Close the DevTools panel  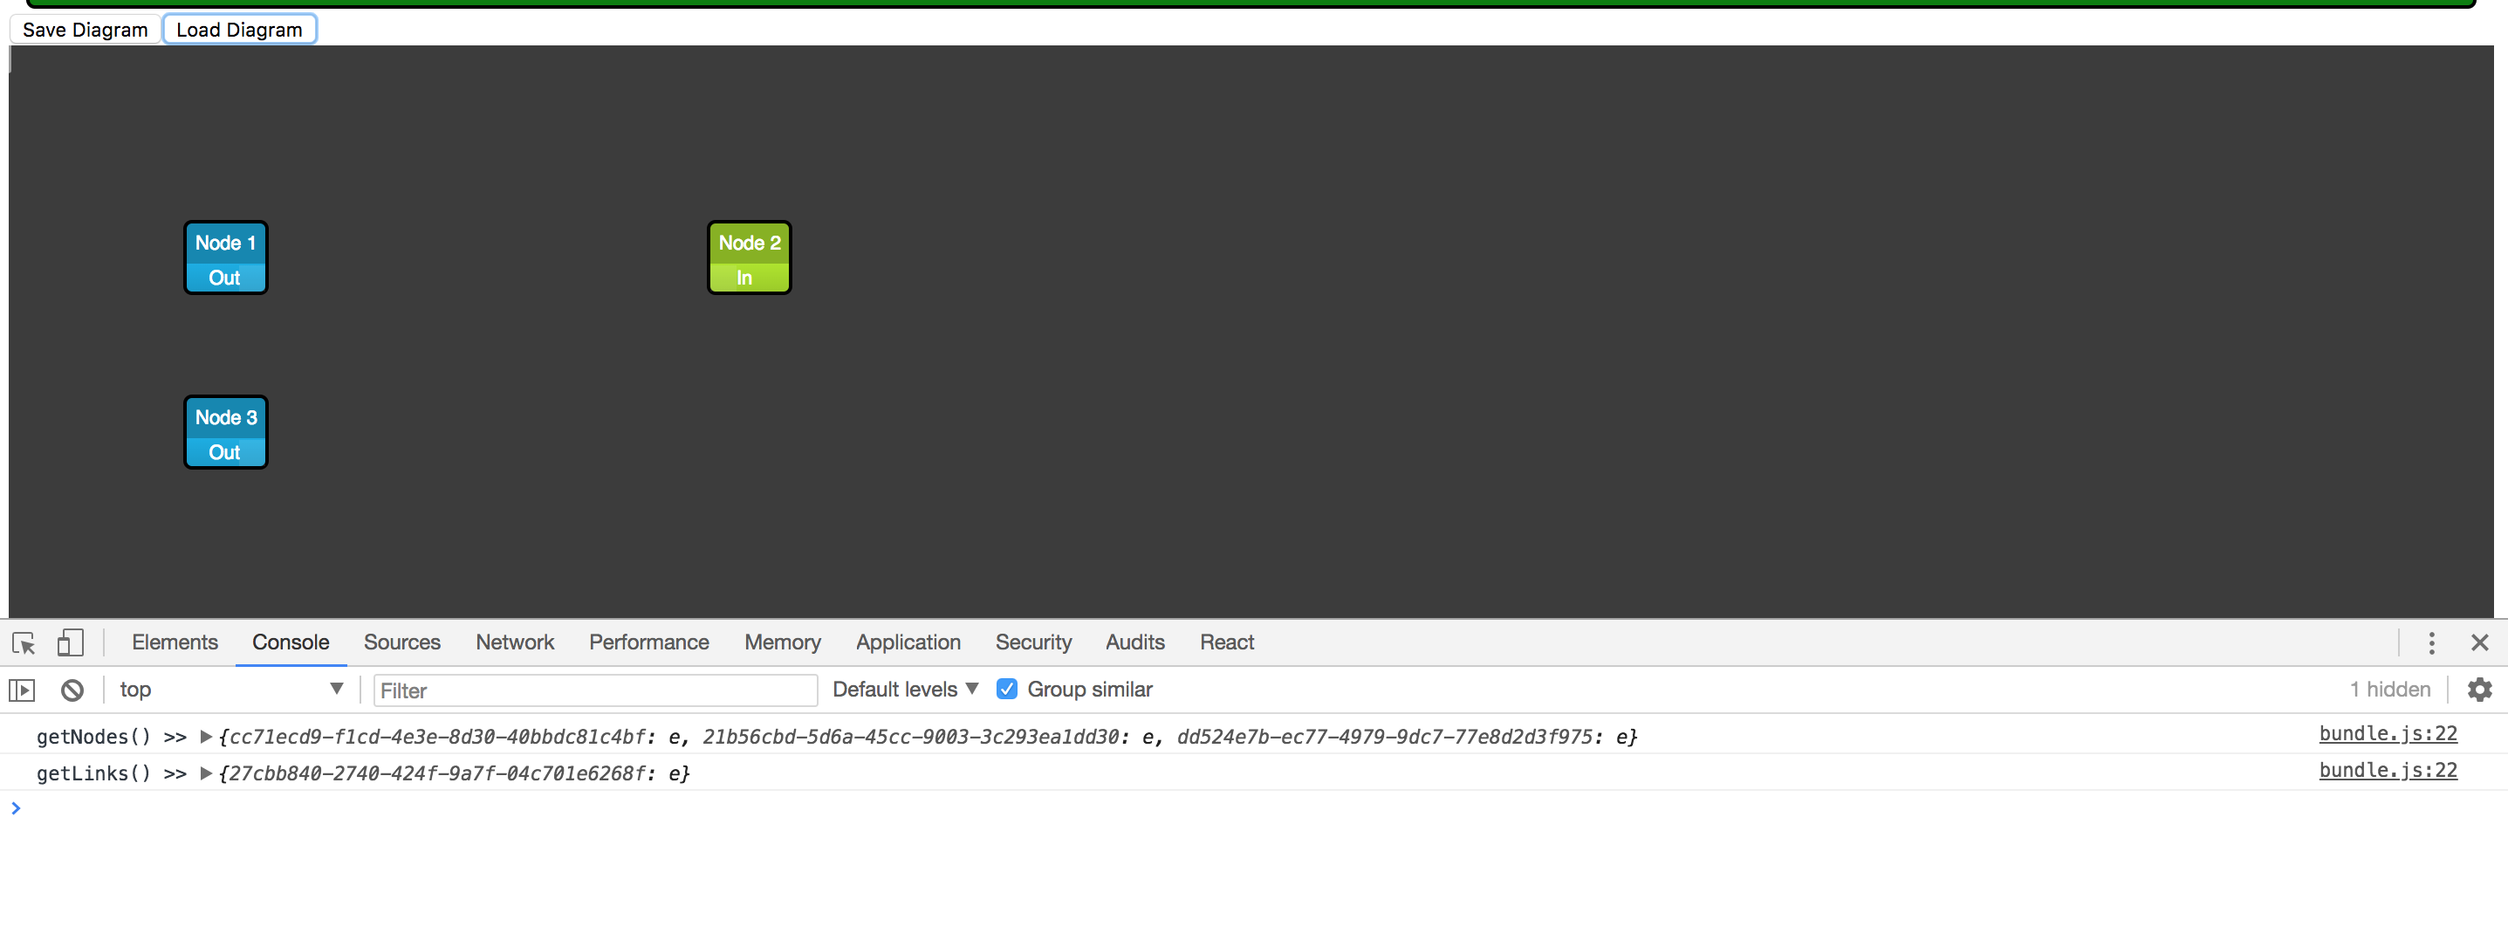pyautogui.click(x=2480, y=642)
